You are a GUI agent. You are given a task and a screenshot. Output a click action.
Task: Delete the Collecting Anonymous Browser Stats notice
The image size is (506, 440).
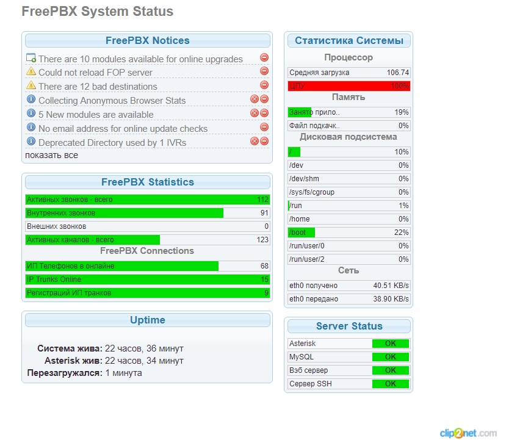point(255,99)
